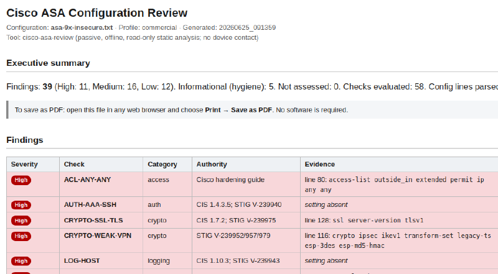Select the AUTH-AAA-SSH check name
Viewport: 498px width, 274px height.
90,205
